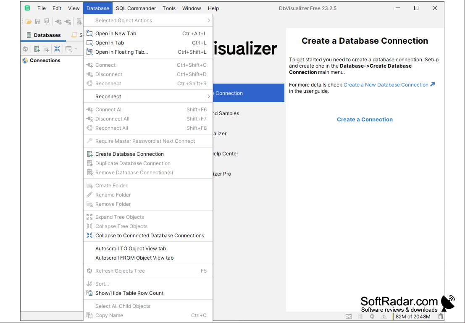
Task: Choose Create Database Connection in Database menu
Action: click(148, 154)
